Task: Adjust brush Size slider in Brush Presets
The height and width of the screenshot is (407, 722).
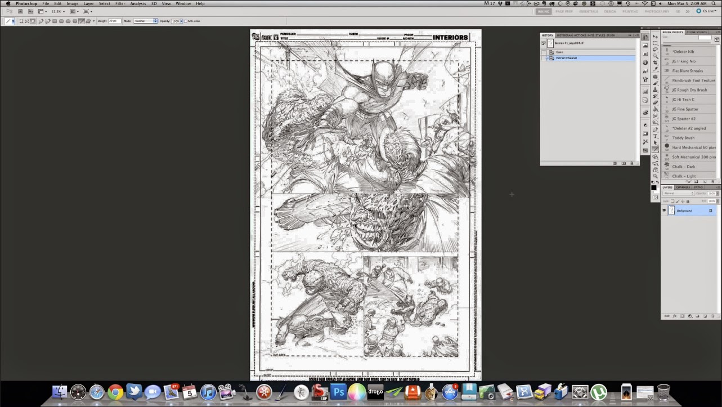Action: coord(687,43)
